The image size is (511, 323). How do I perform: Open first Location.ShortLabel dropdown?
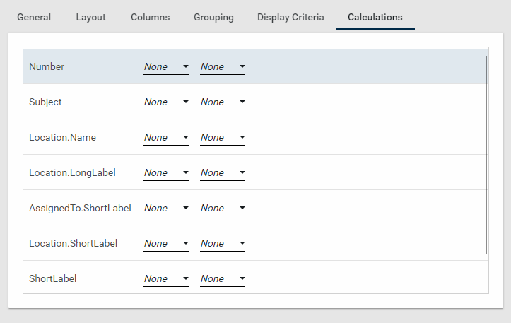tap(166, 244)
